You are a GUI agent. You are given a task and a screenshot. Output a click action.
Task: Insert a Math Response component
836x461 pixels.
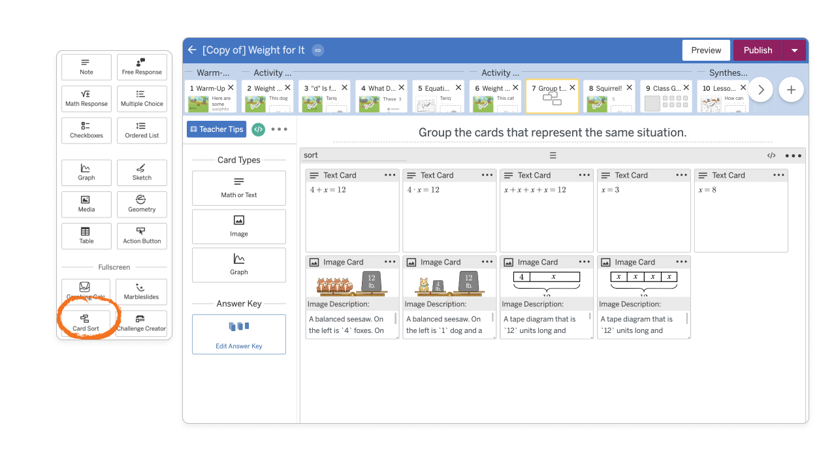(x=86, y=99)
